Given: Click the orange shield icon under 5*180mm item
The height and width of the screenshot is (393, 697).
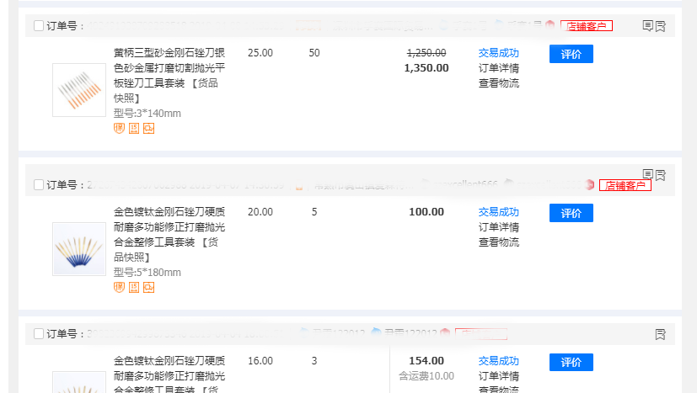Looking at the screenshot, I should pyautogui.click(x=119, y=288).
